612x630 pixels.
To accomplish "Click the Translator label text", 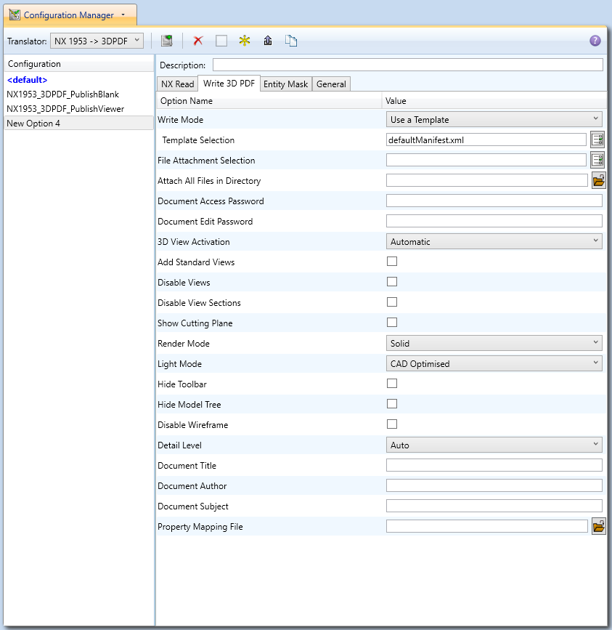I will point(27,41).
